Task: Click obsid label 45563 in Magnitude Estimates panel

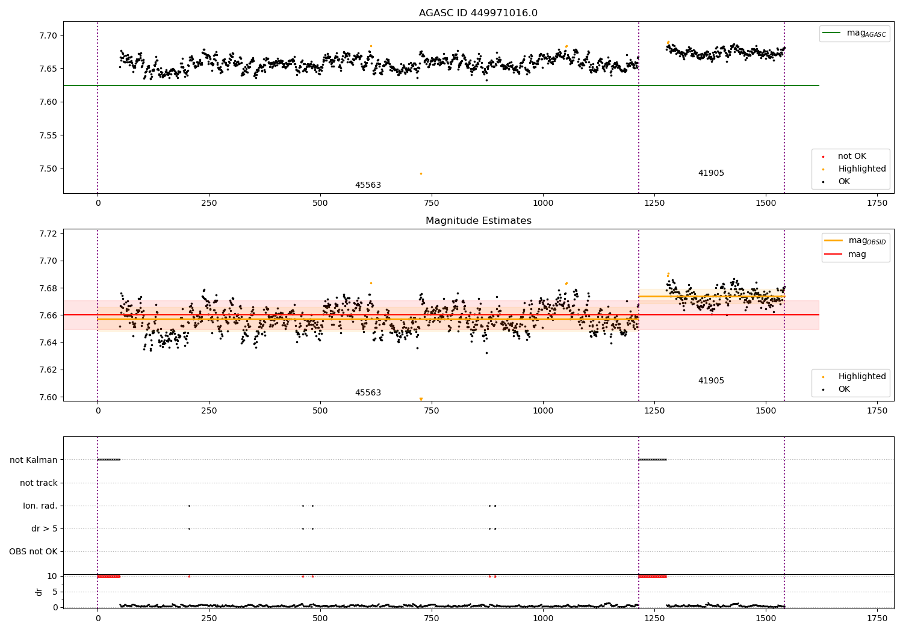Action: click(368, 392)
